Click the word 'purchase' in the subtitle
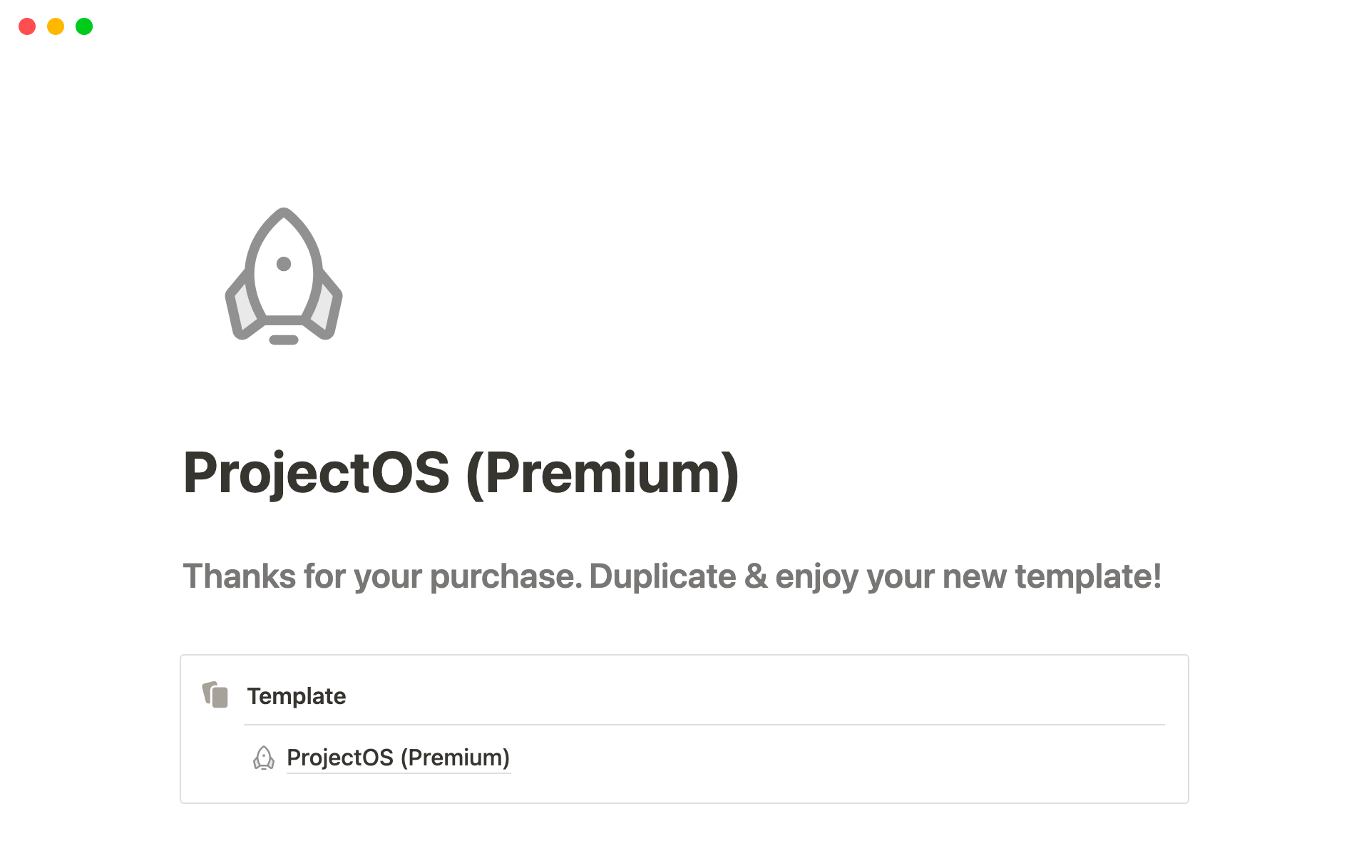1369x856 pixels. [x=505, y=576]
